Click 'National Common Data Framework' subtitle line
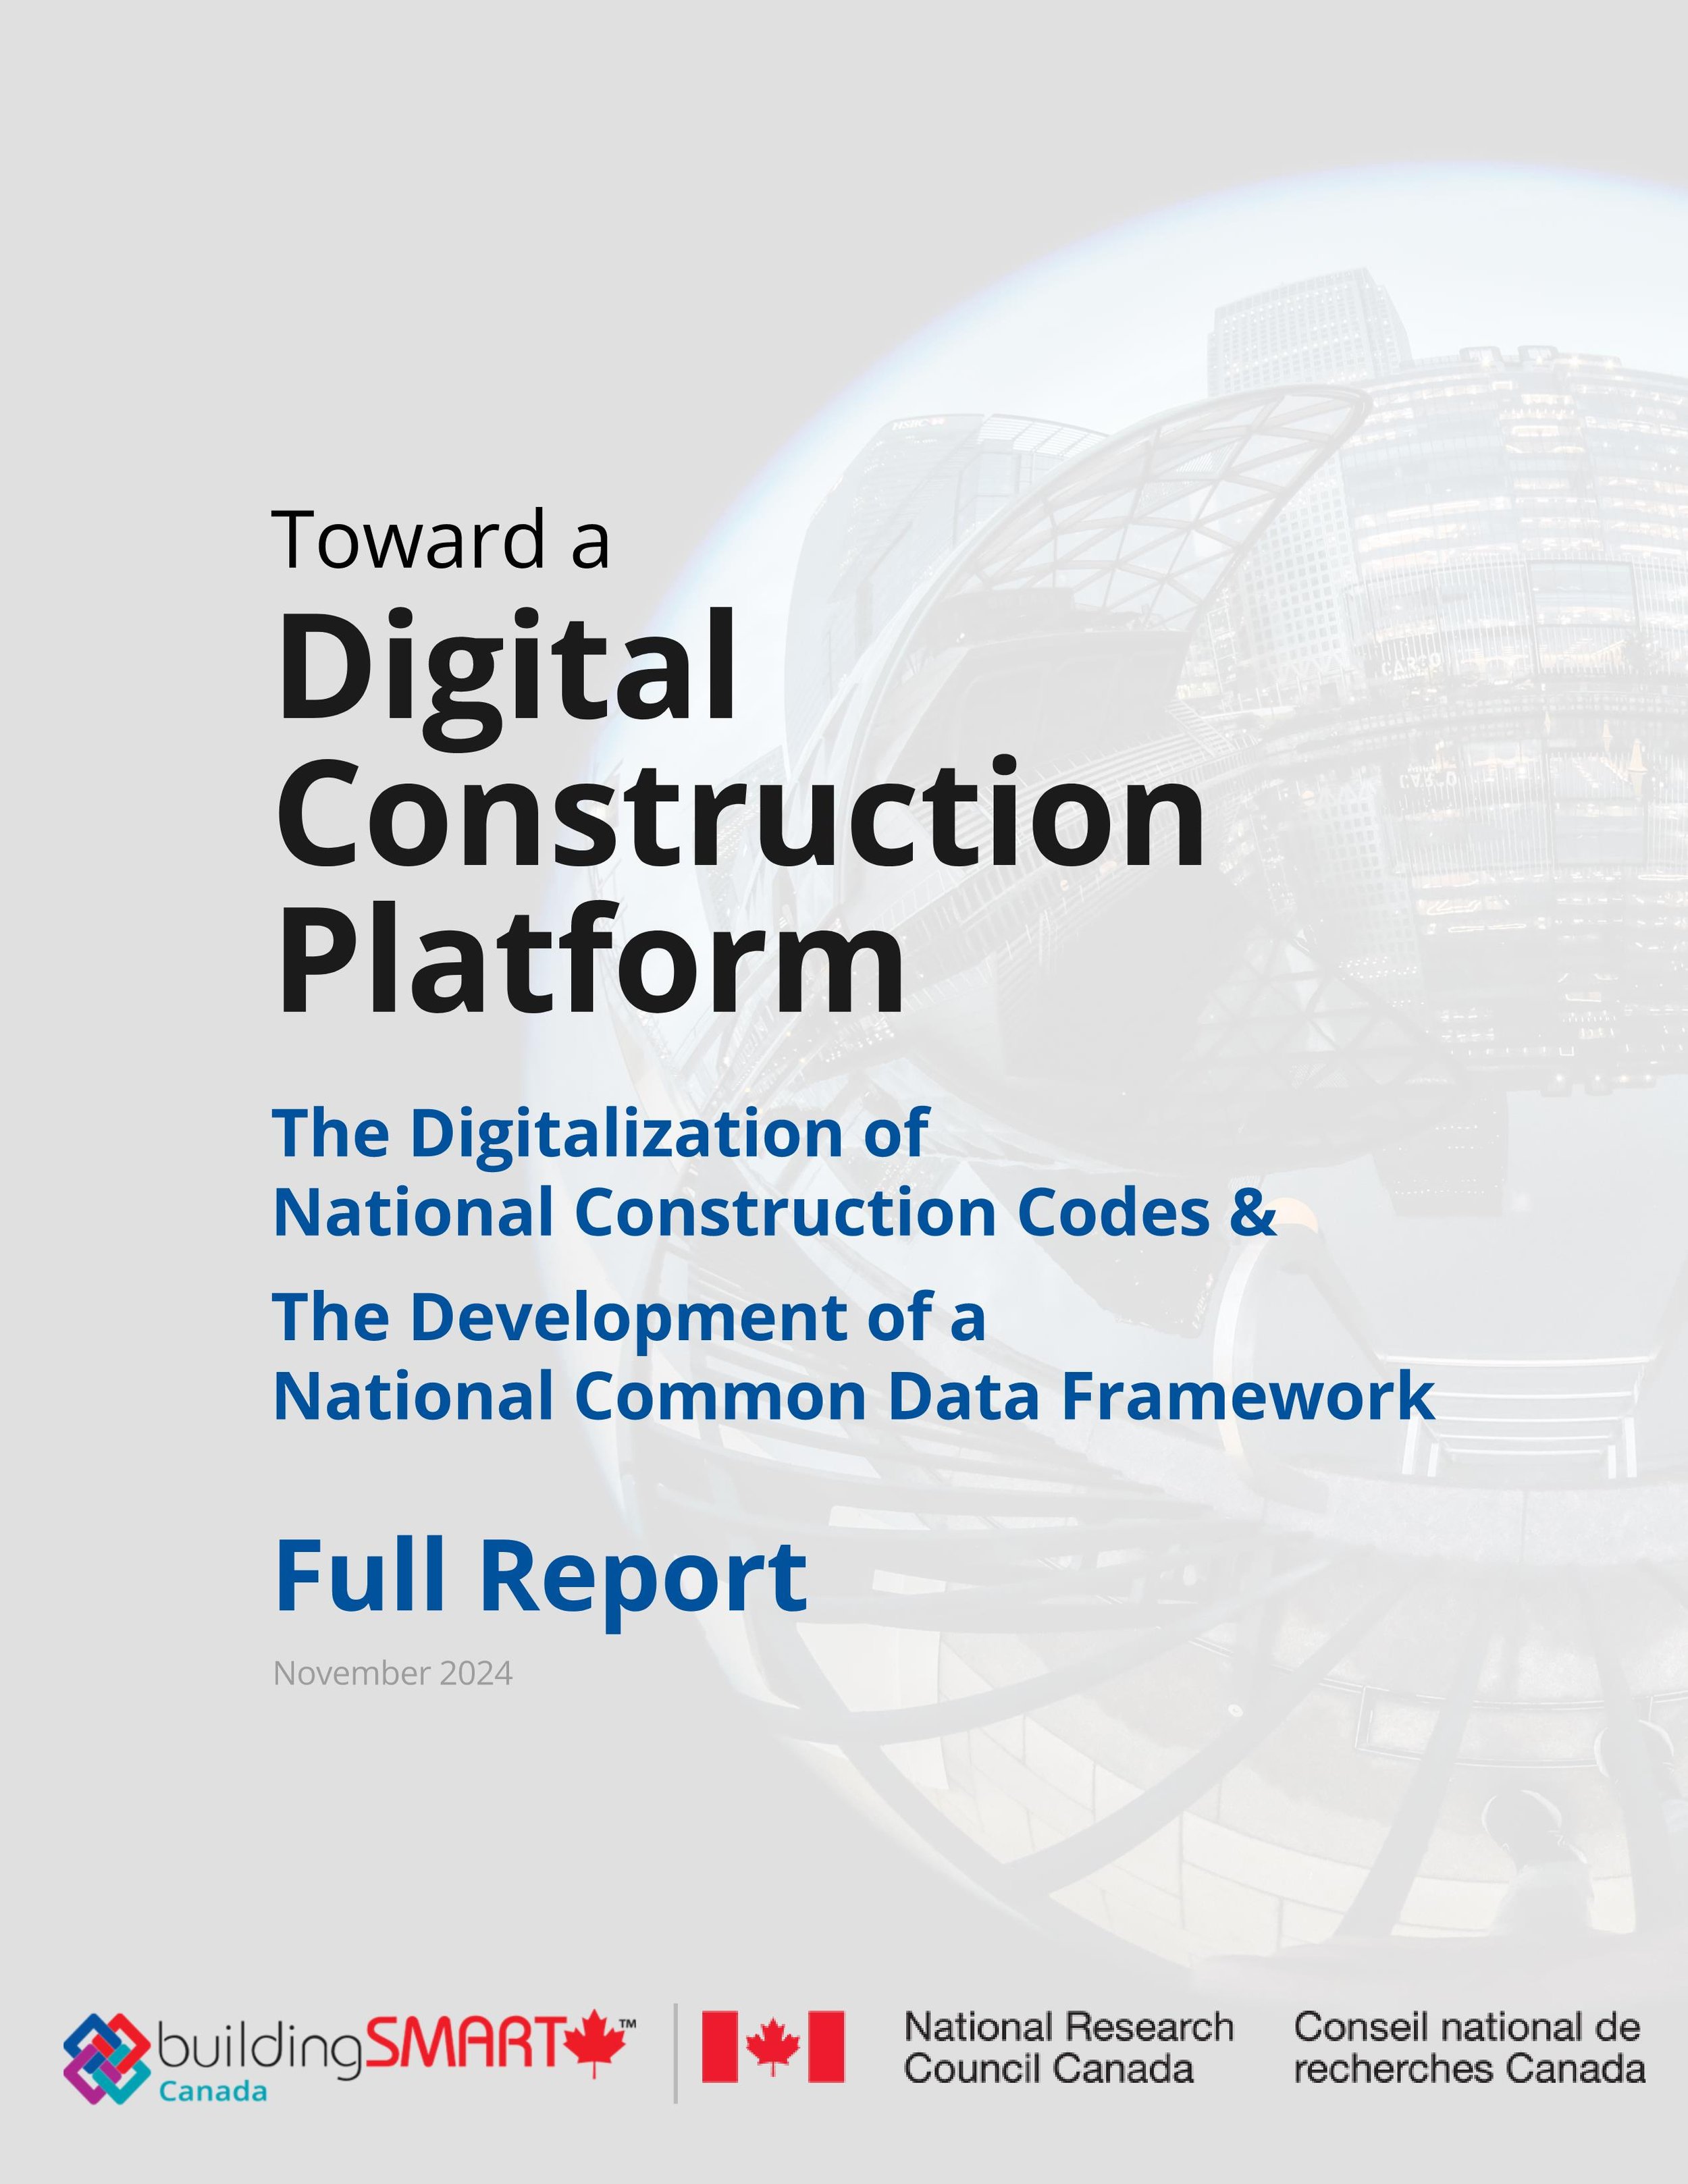 coord(853,1396)
